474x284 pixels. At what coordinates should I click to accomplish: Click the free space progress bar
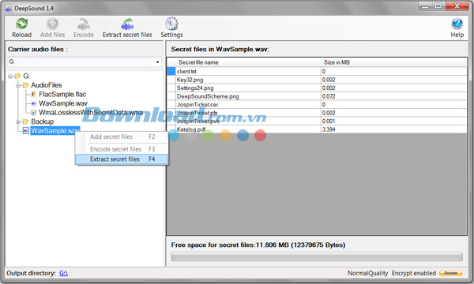(317, 257)
